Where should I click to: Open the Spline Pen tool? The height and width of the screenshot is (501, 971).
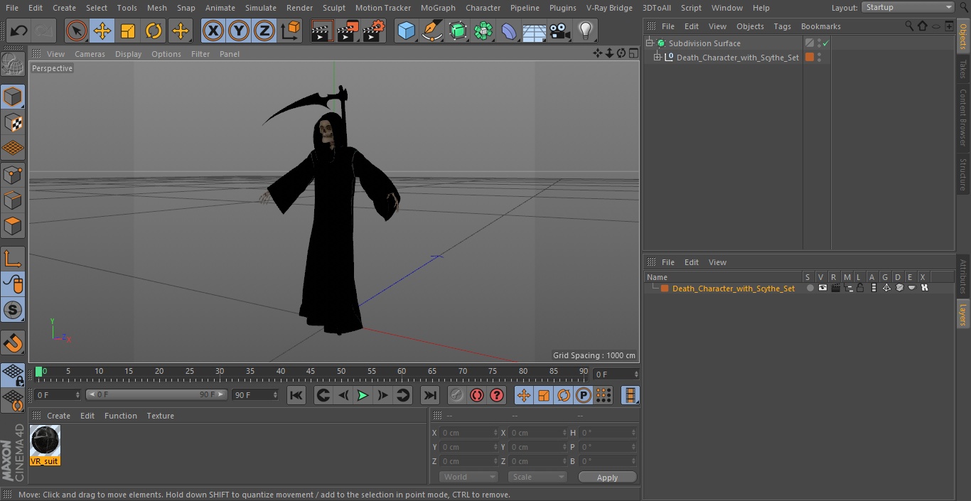[x=431, y=31]
